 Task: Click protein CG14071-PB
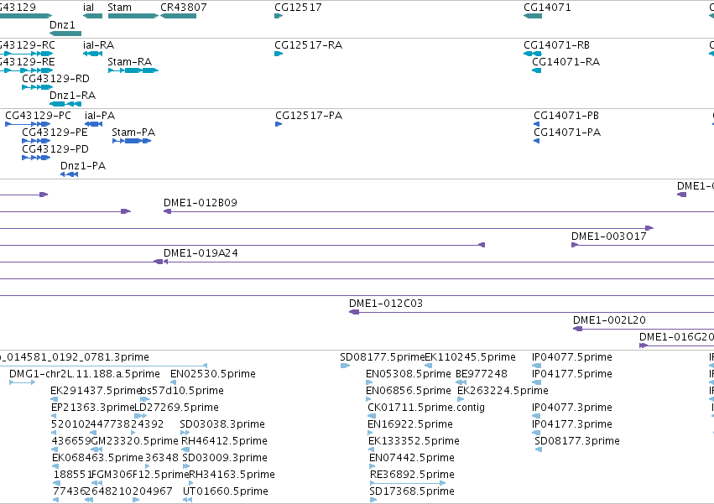pos(566,116)
